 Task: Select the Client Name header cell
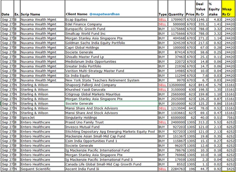111,9
